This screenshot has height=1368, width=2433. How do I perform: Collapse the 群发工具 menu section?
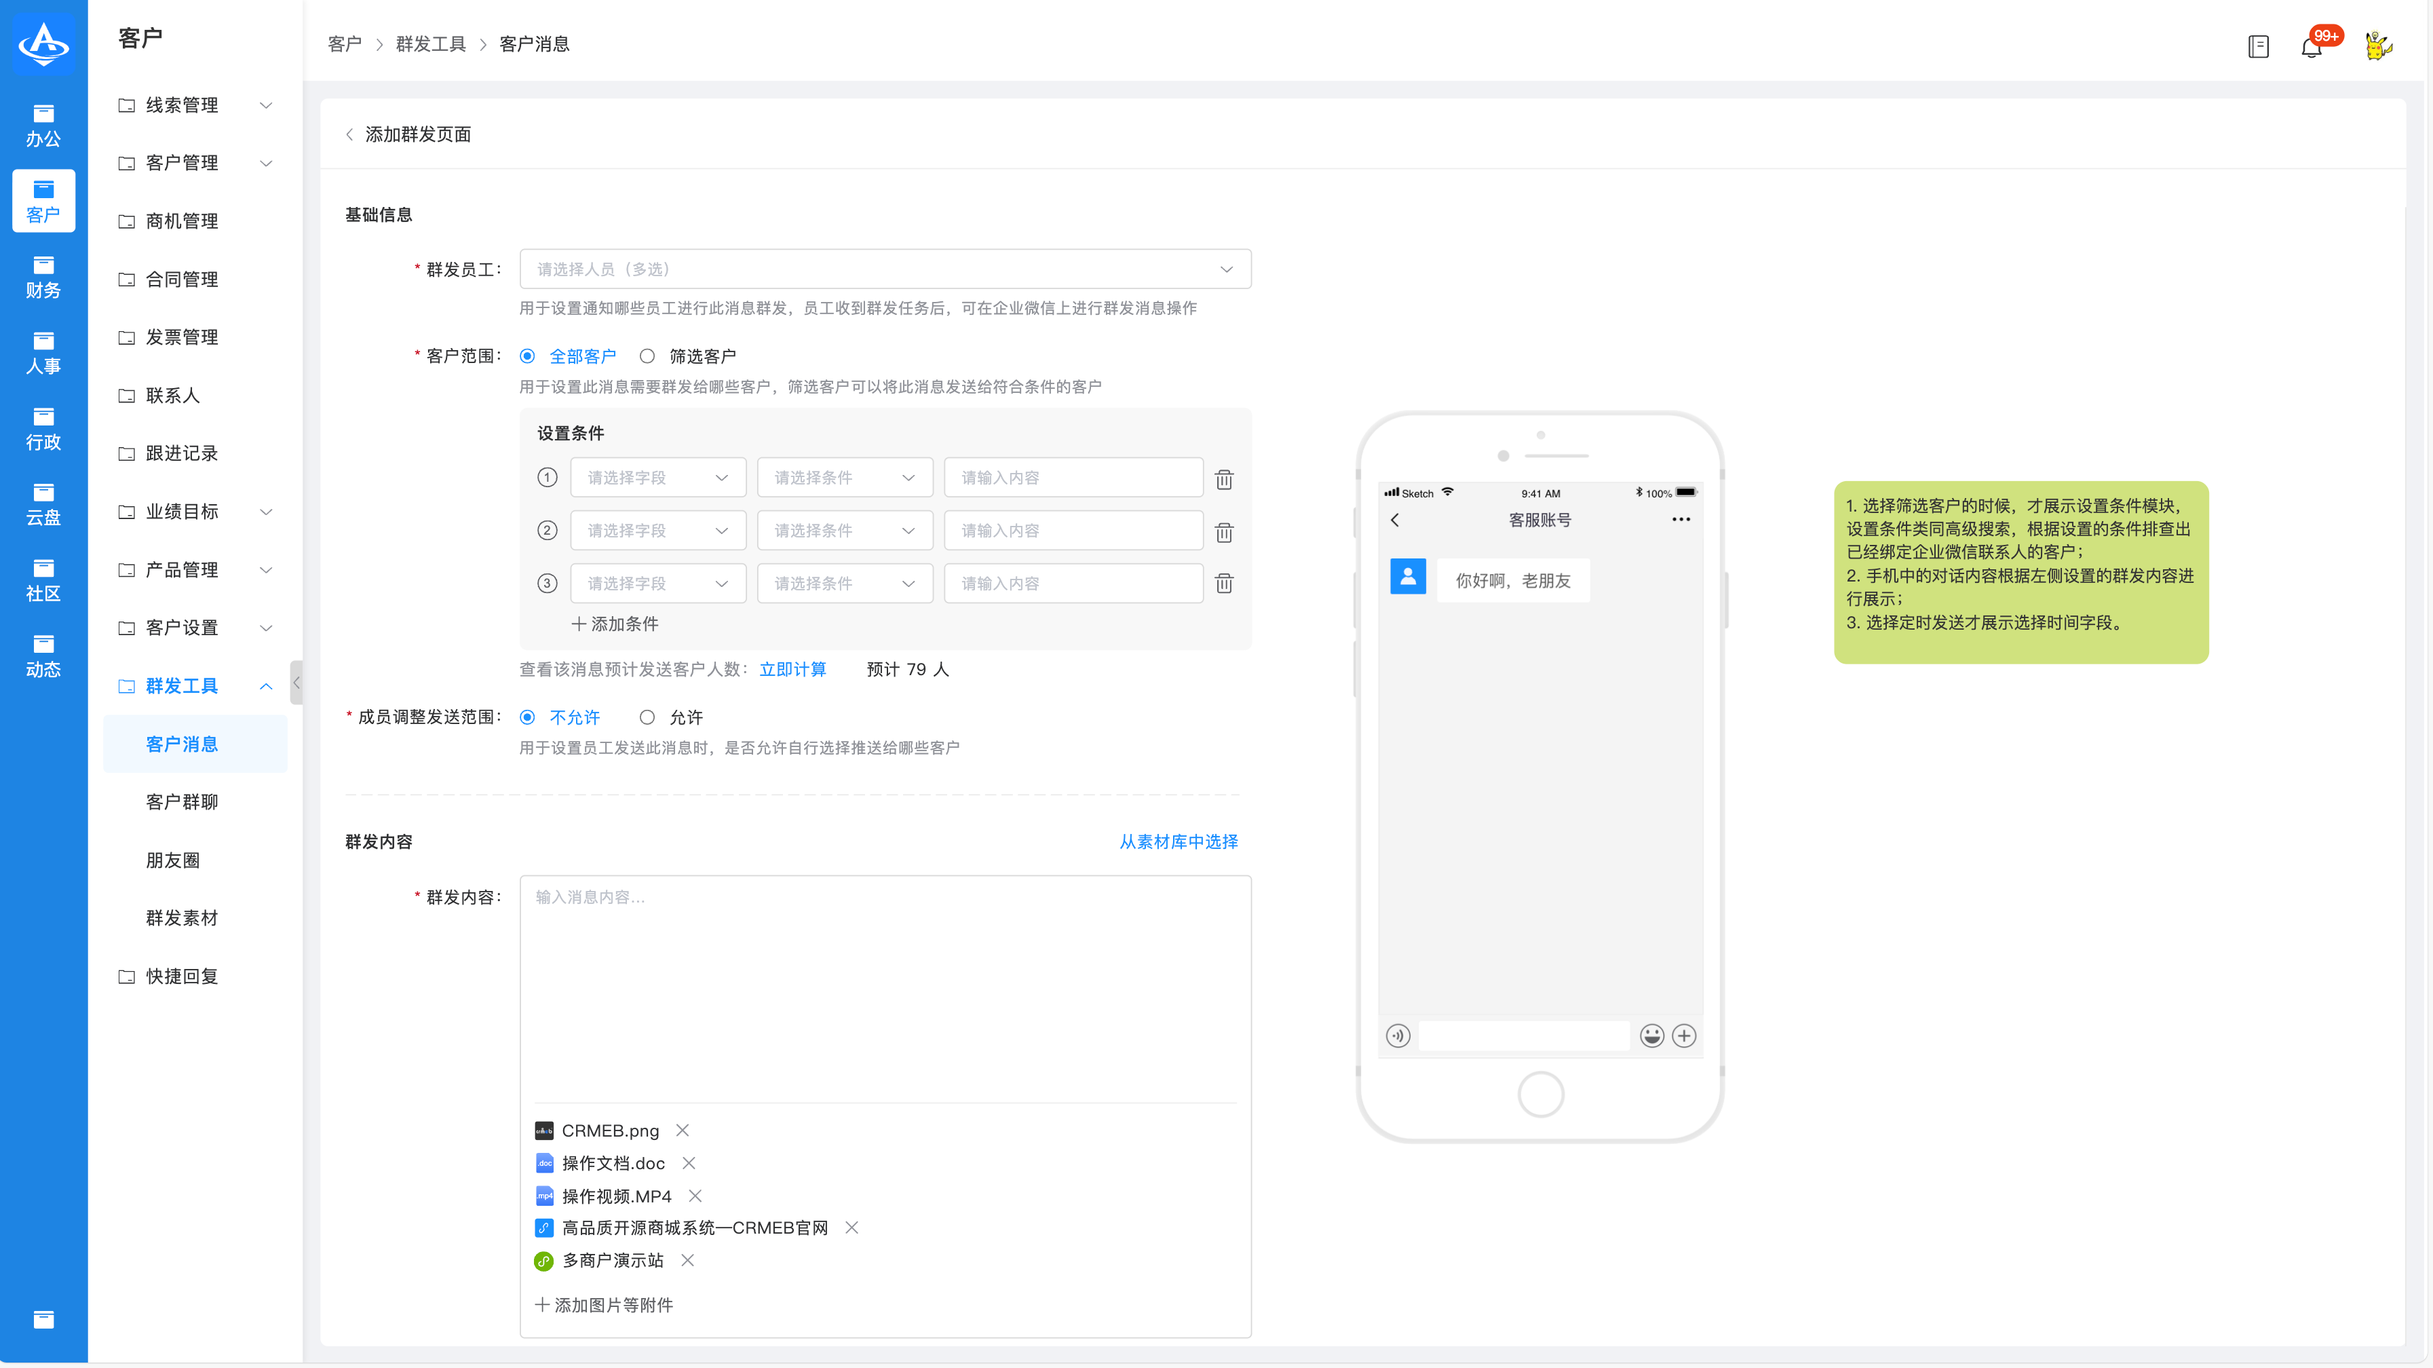[265, 686]
